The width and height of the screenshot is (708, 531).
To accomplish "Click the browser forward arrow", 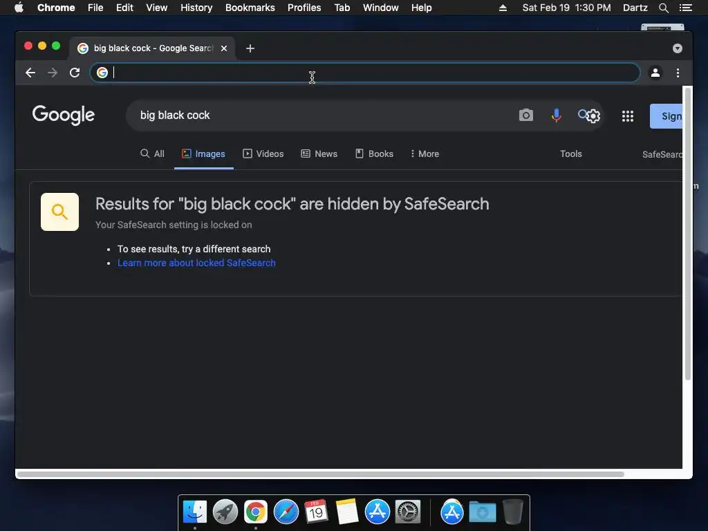I will coord(53,73).
